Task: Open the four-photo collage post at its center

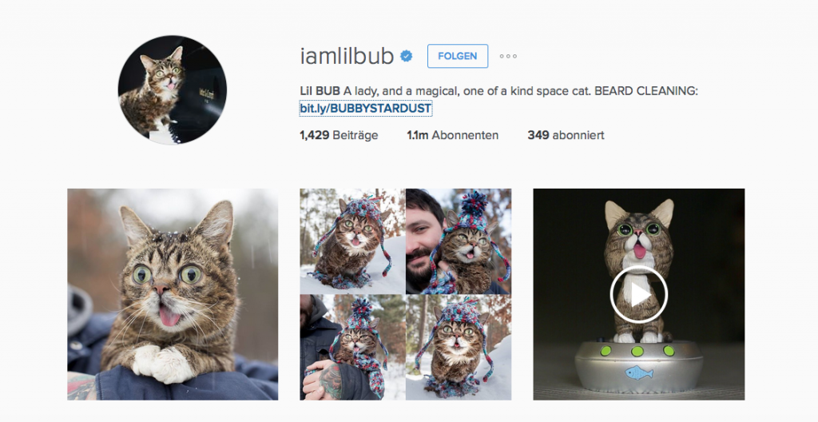Action: [405, 295]
